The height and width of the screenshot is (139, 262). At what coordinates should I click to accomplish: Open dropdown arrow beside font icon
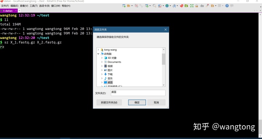(177, 6)
